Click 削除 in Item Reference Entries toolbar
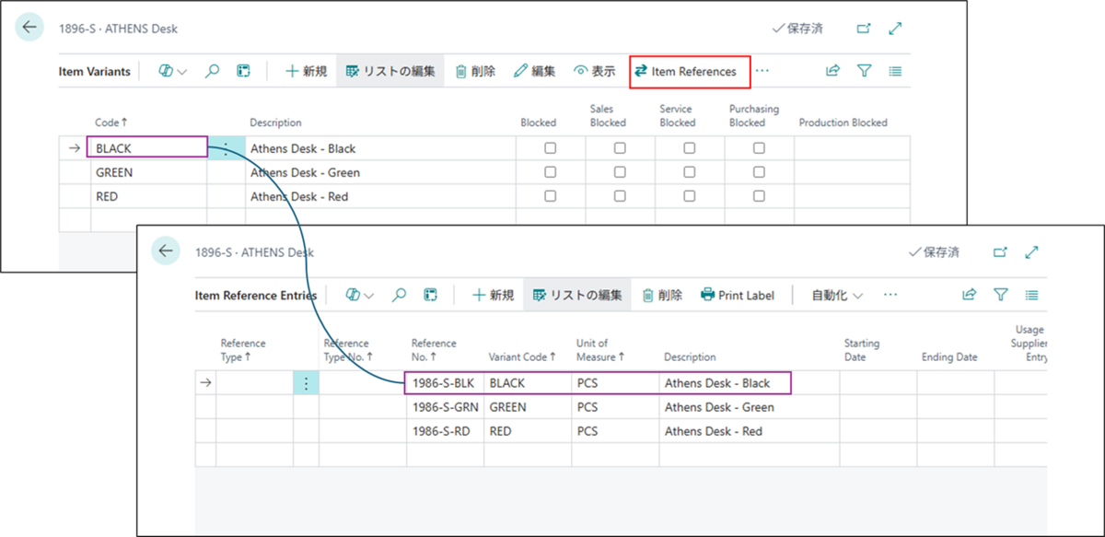Viewport: 1105px width, 537px height. click(x=662, y=296)
